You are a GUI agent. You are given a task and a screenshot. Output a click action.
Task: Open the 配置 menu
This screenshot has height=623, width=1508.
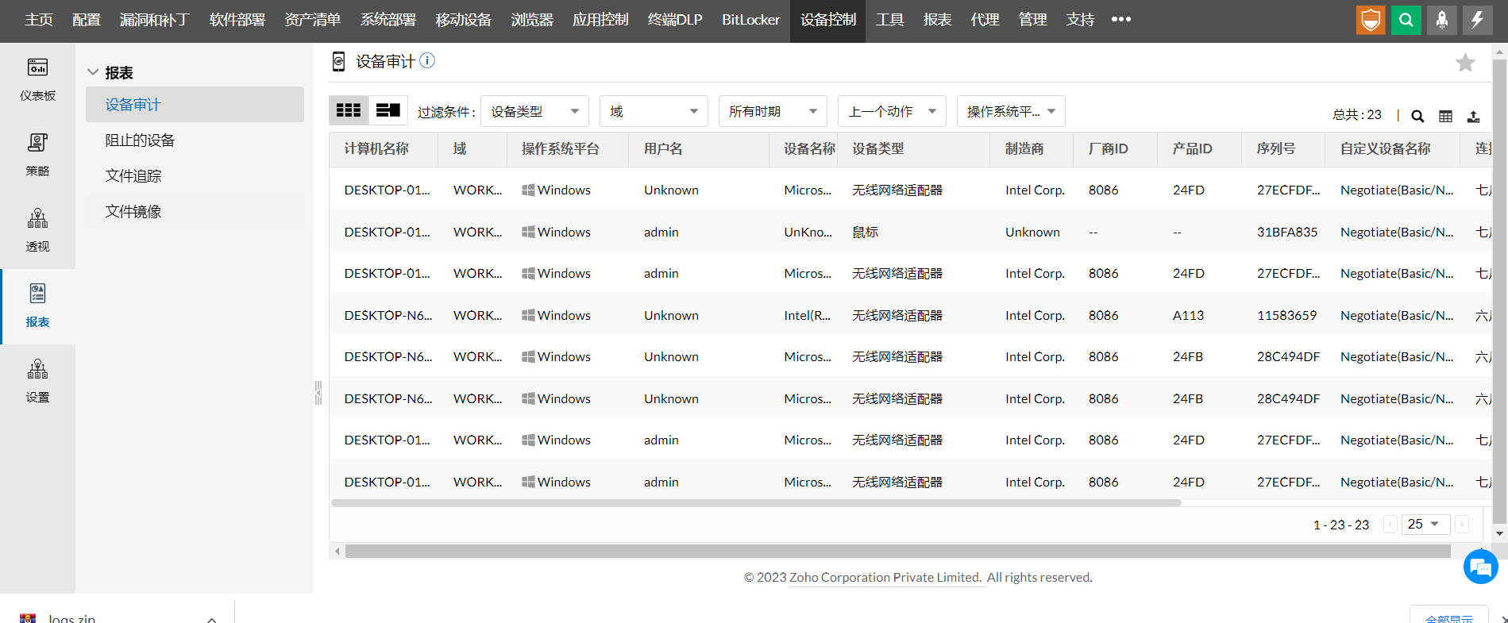click(x=86, y=20)
